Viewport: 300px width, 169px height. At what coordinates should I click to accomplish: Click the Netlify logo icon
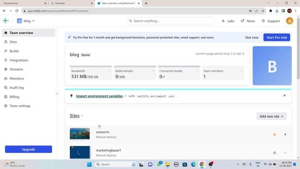coord(6,21)
